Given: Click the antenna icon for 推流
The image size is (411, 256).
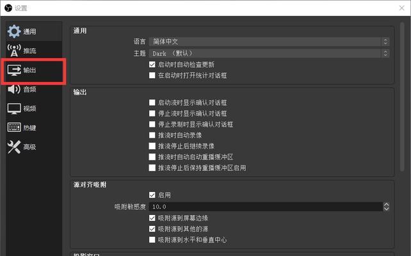Looking at the screenshot, I should (x=14, y=51).
